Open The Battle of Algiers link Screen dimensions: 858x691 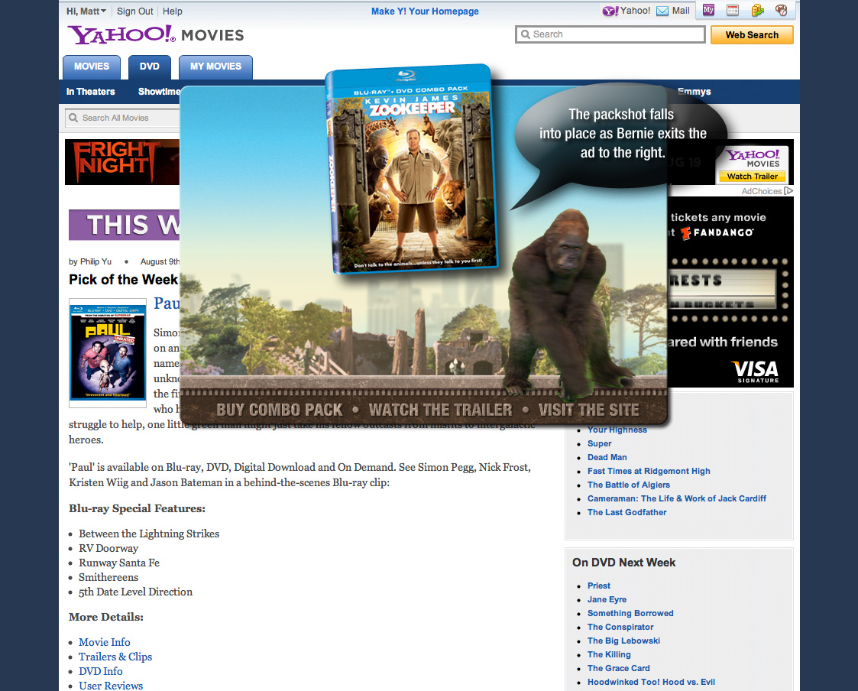(629, 485)
